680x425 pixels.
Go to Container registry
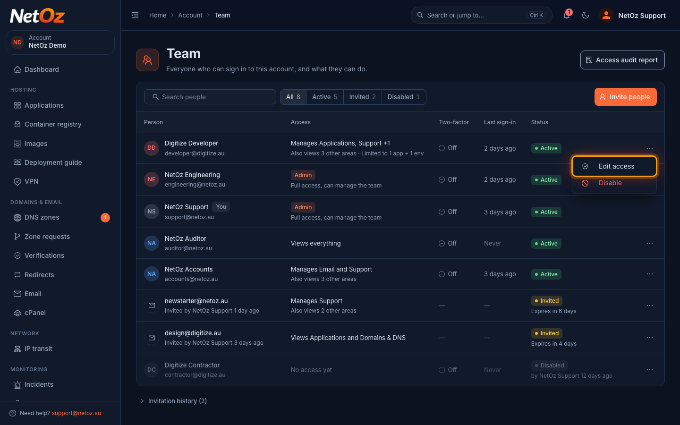click(60, 124)
